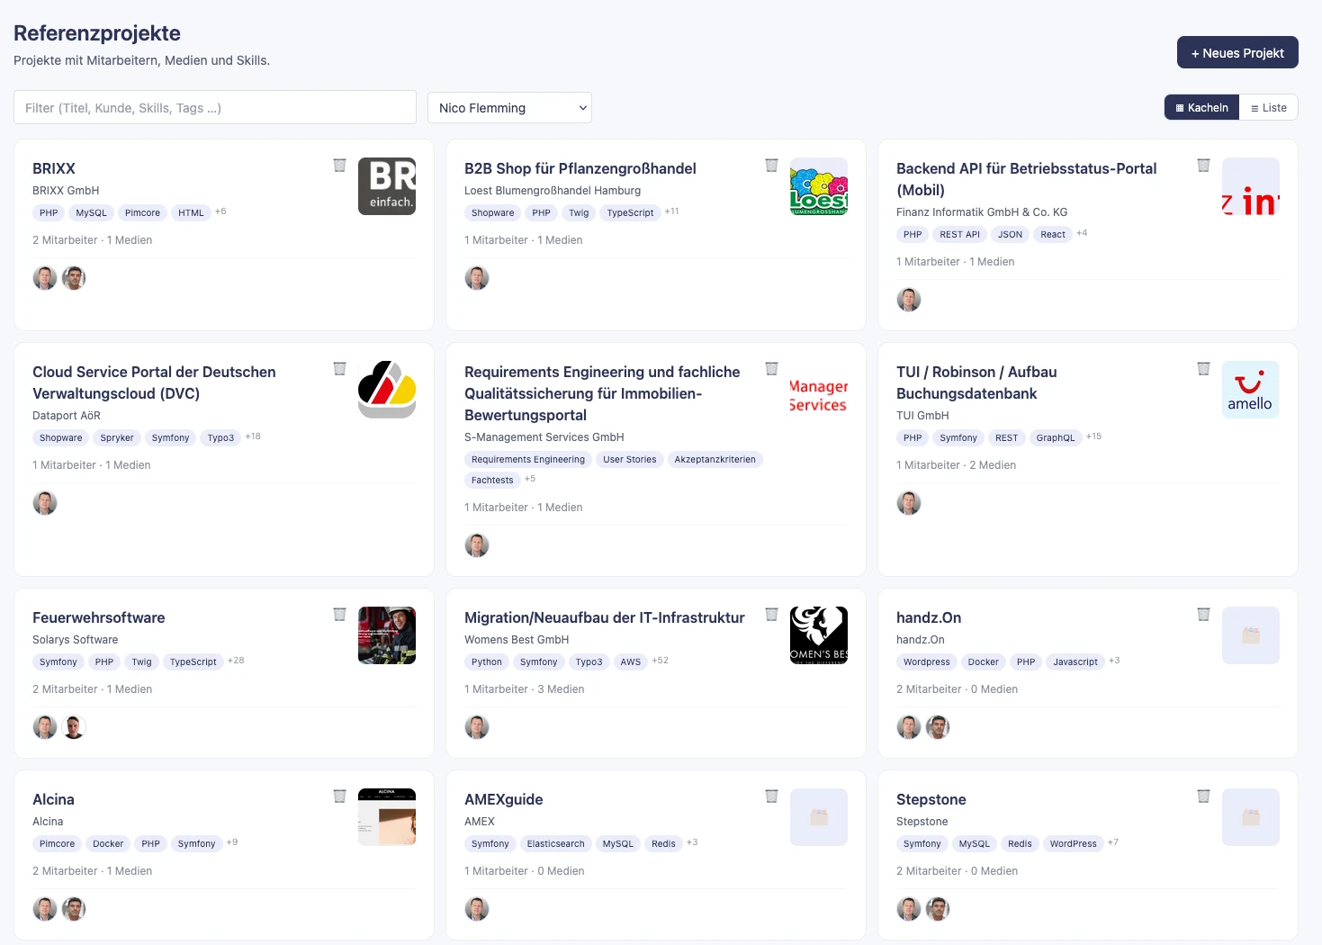Remove Backend API für Betriebsstatus-Portal project

pos(1203,165)
